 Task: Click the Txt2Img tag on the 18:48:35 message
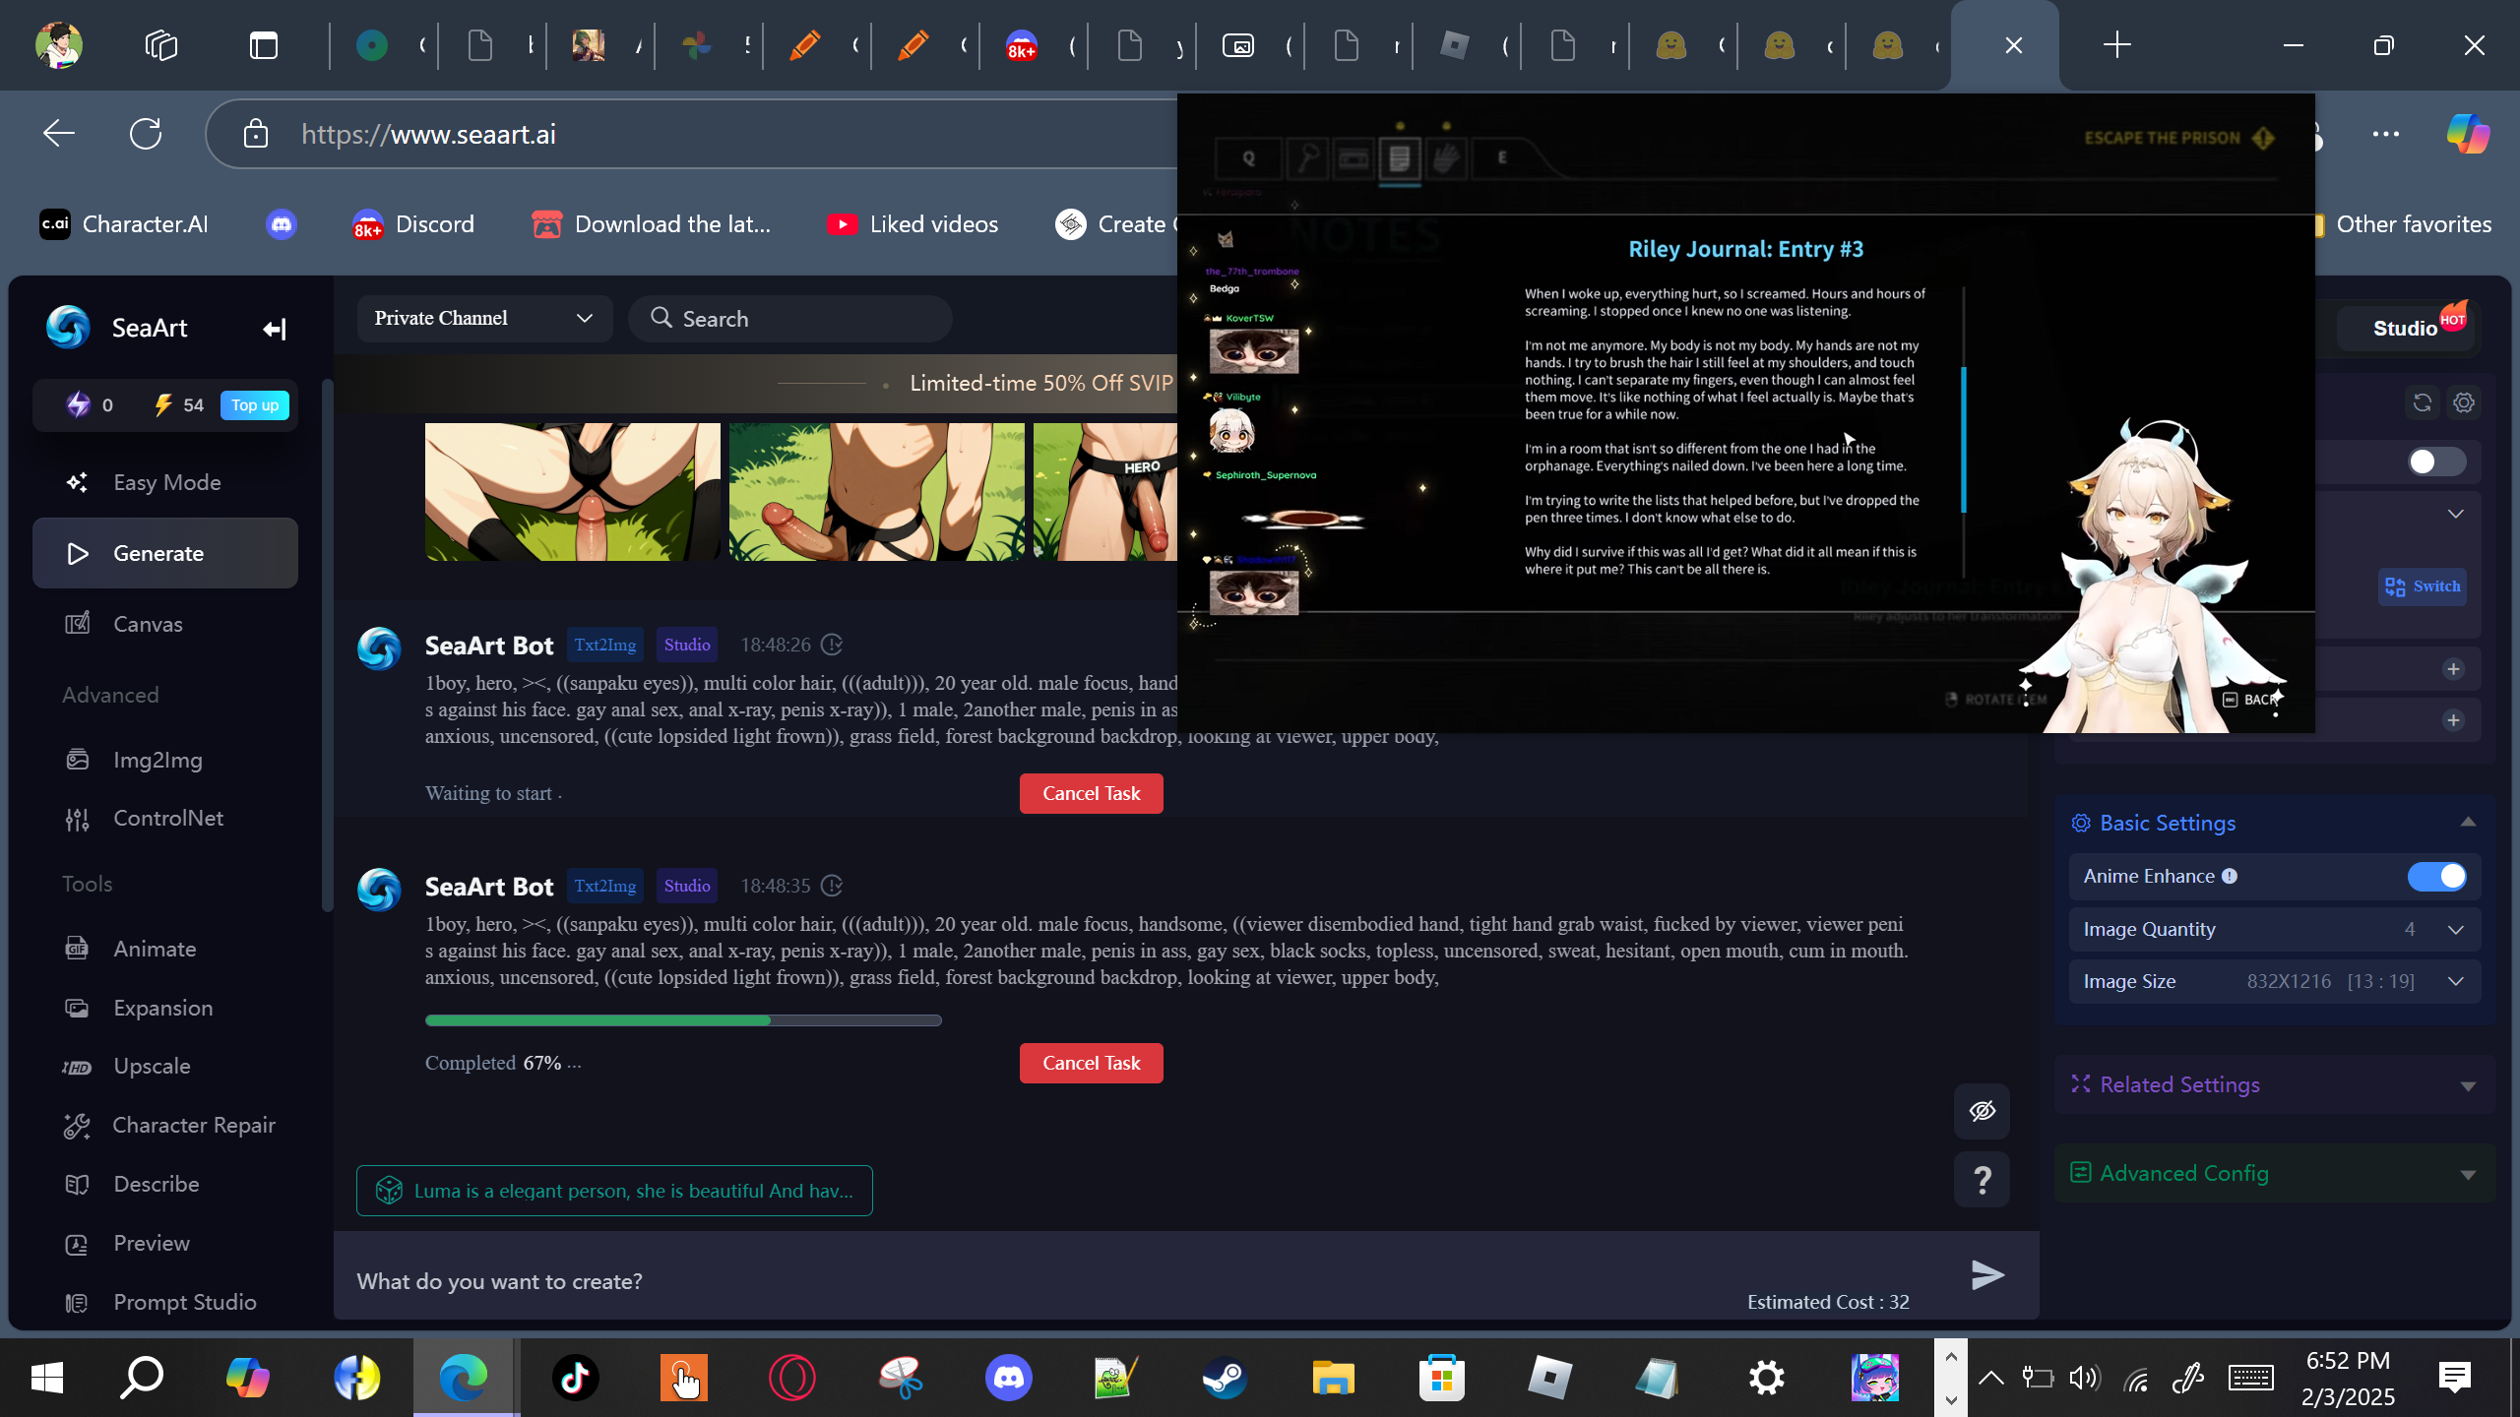coord(605,886)
